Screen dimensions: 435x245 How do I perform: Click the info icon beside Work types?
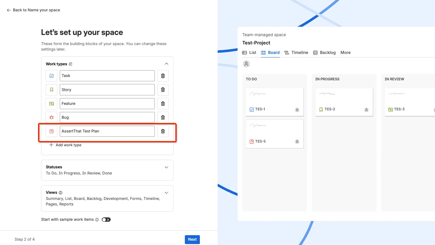[x=71, y=64]
